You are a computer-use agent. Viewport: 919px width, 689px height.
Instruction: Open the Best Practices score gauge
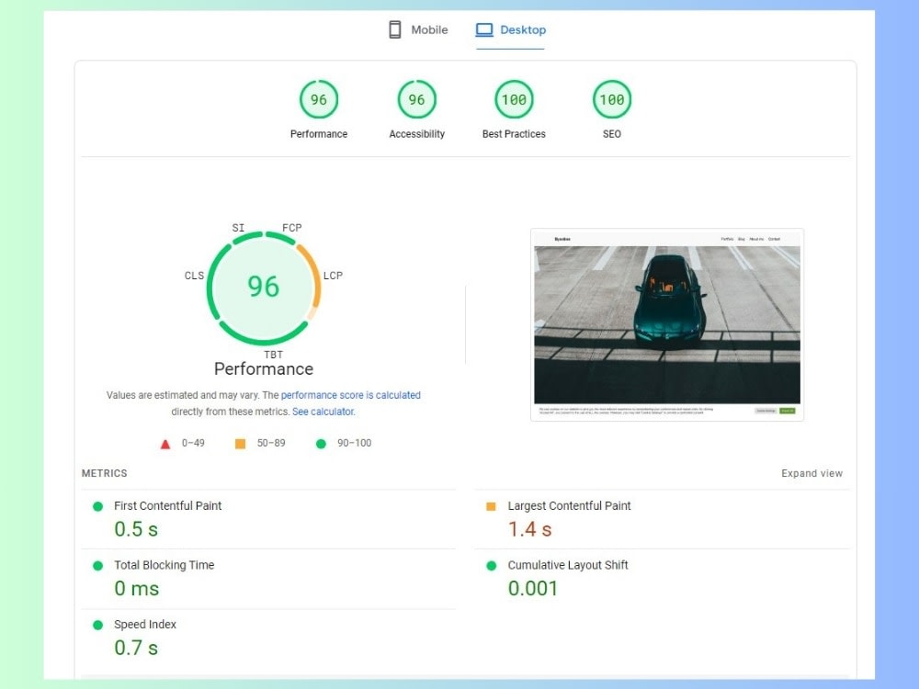pyautogui.click(x=514, y=99)
